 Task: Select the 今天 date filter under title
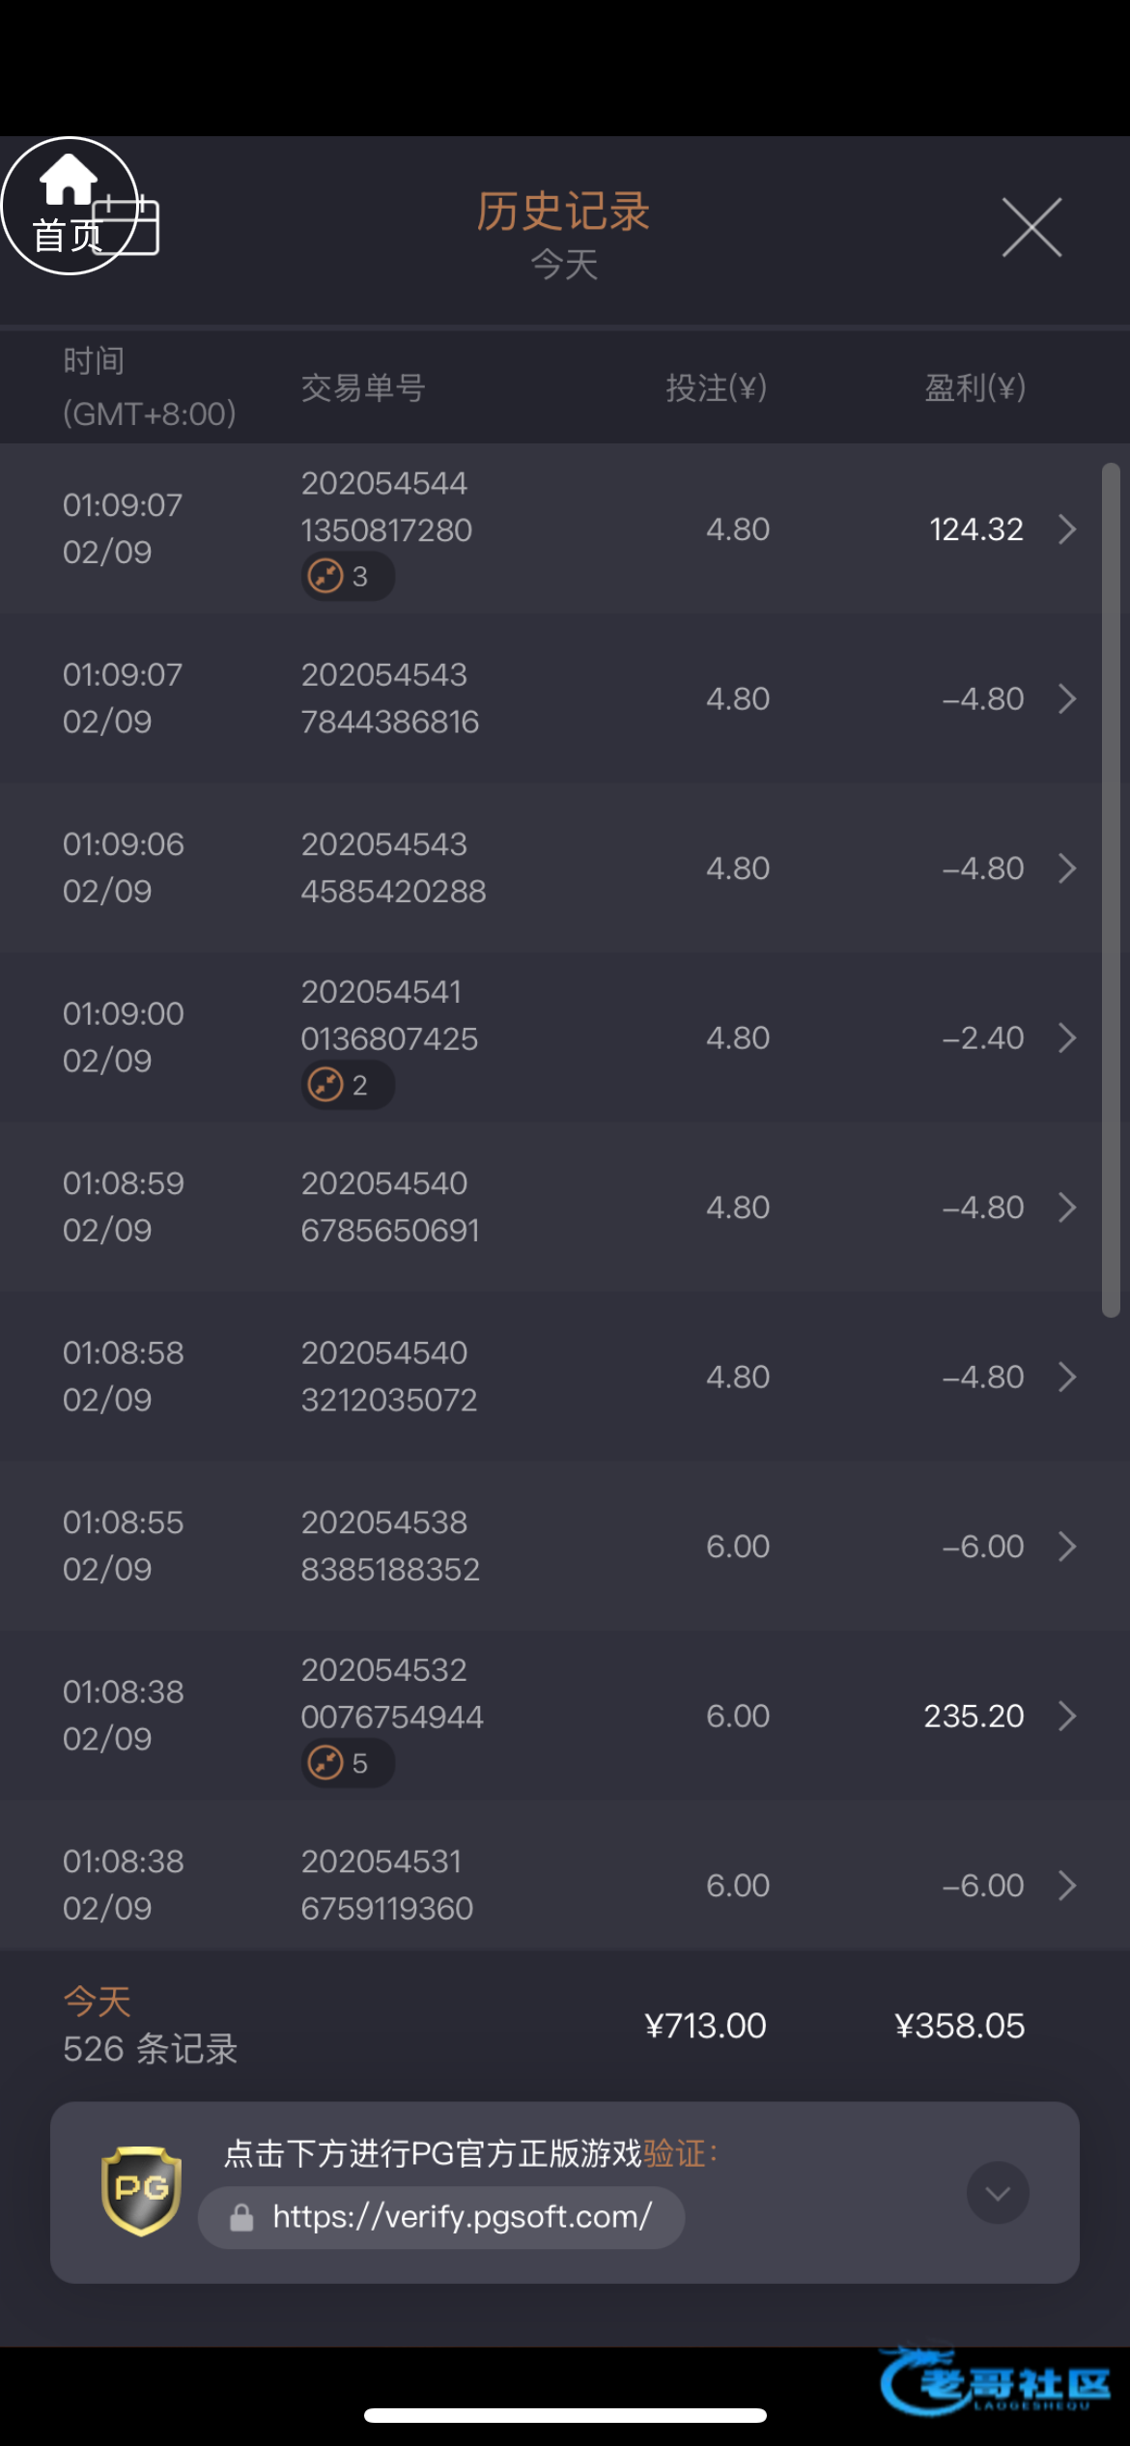[564, 265]
